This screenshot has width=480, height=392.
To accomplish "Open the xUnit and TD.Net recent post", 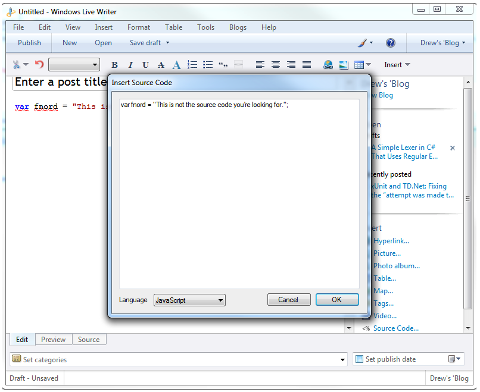I will [412, 190].
